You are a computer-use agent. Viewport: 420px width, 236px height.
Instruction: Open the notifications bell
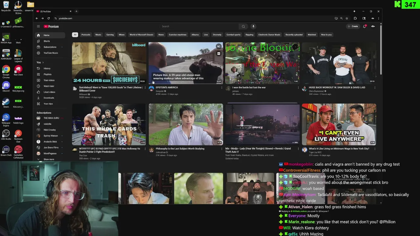pyautogui.click(x=365, y=26)
